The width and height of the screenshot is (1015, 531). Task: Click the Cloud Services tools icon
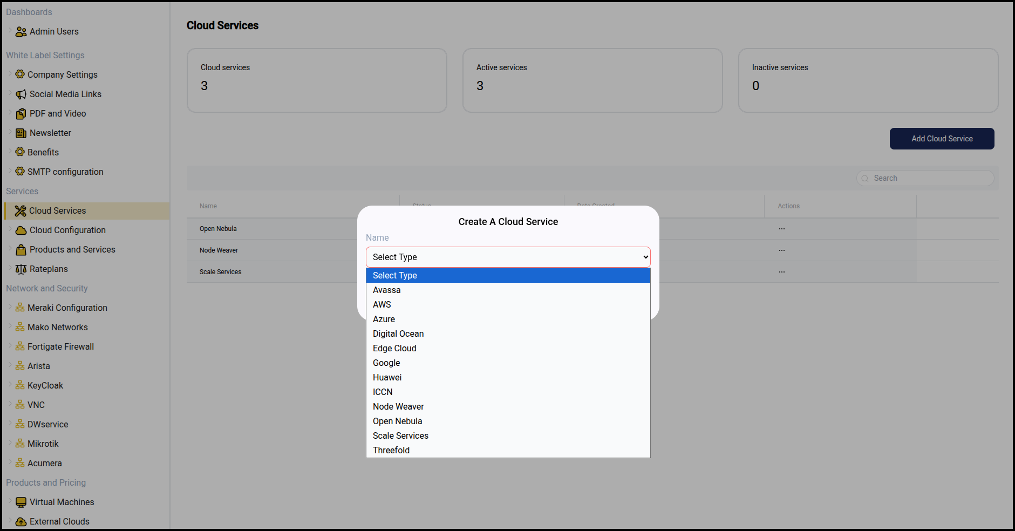tap(21, 211)
